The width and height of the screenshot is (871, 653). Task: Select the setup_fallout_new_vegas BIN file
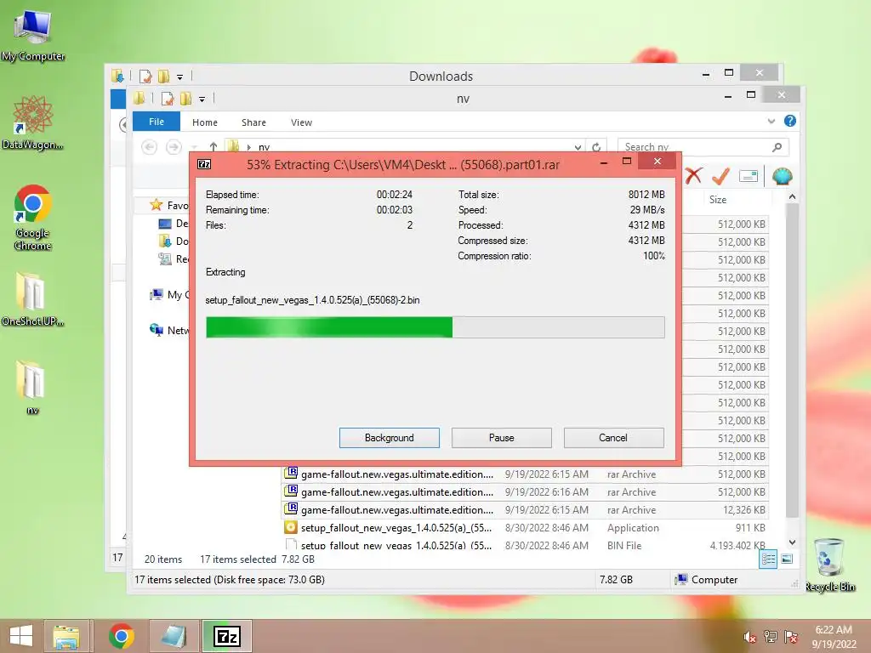pyautogui.click(x=526, y=545)
